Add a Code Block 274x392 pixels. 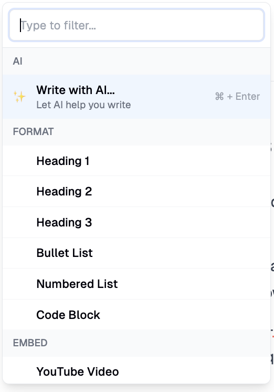tap(136, 315)
